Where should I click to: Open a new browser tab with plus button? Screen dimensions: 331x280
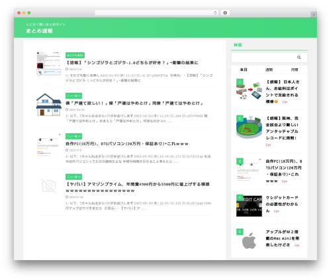314,15
